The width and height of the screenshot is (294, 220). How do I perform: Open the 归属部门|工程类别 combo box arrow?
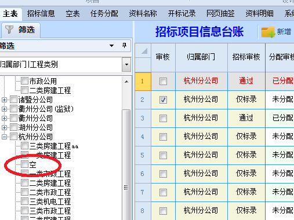tap(126, 64)
